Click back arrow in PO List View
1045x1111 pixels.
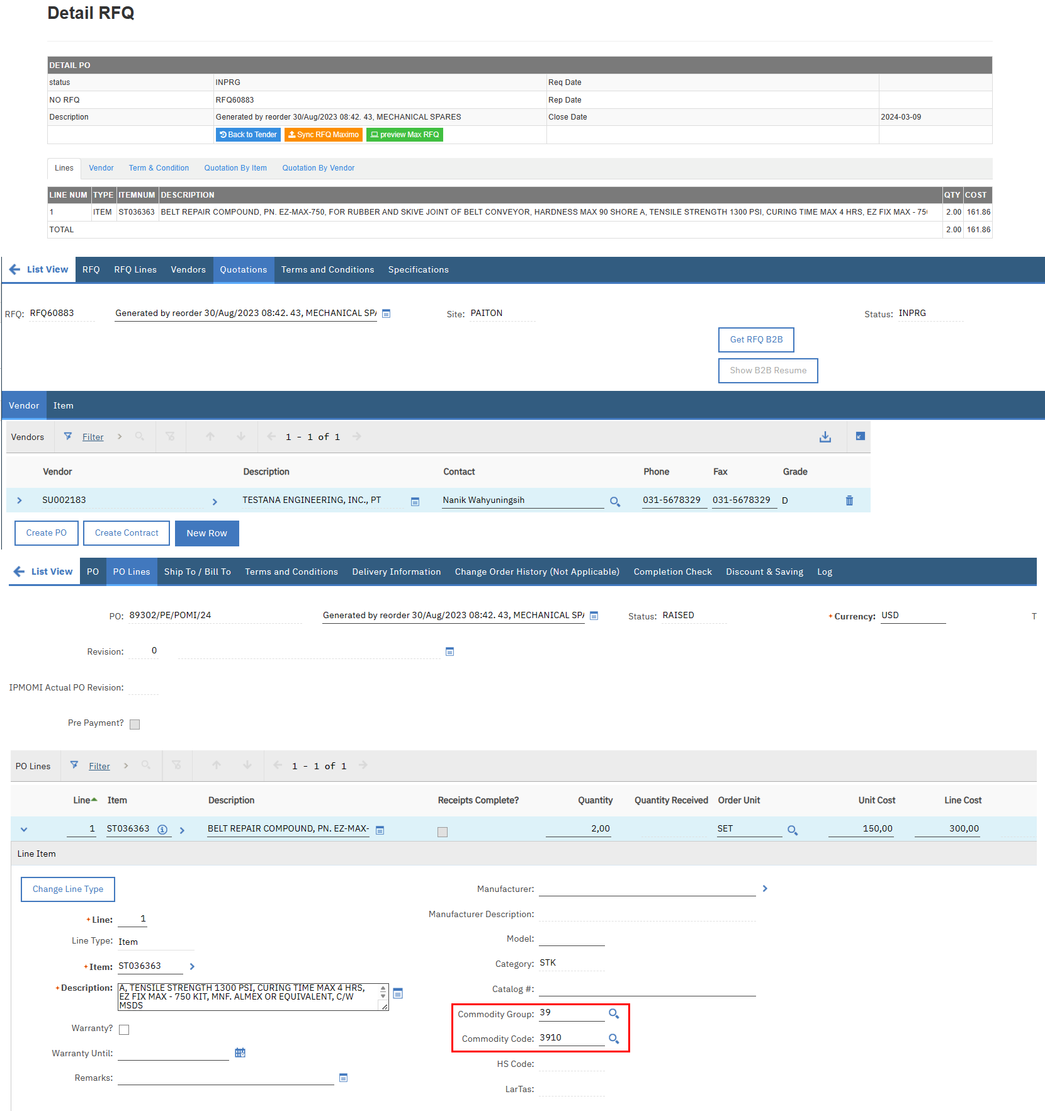pos(19,572)
